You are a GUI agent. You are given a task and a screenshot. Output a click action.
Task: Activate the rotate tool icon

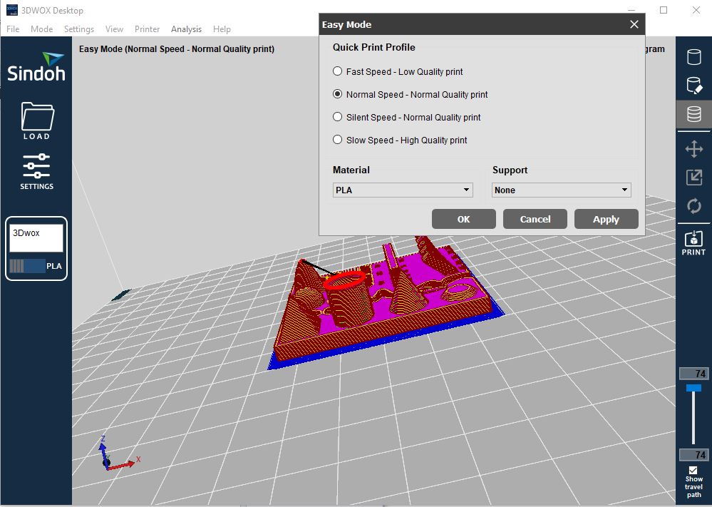click(x=693, y=206)
